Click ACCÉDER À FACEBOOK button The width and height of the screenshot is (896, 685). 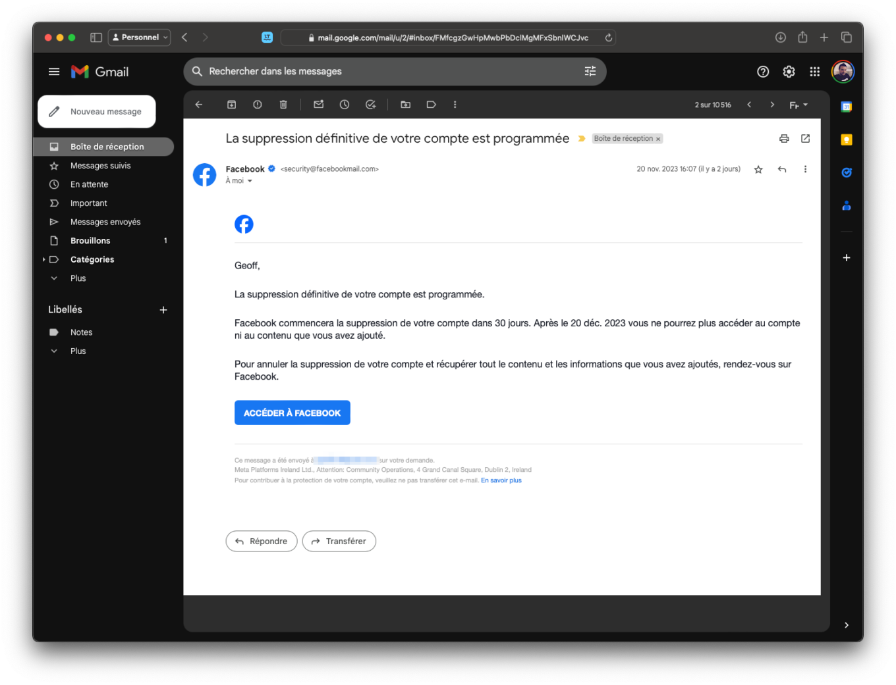(293, 413)
